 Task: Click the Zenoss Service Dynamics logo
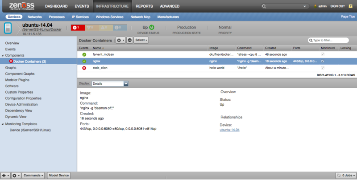[x=21, y=6]
